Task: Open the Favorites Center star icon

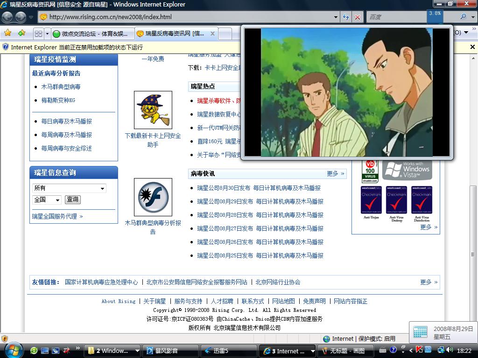Action: [x=8, y=33]
